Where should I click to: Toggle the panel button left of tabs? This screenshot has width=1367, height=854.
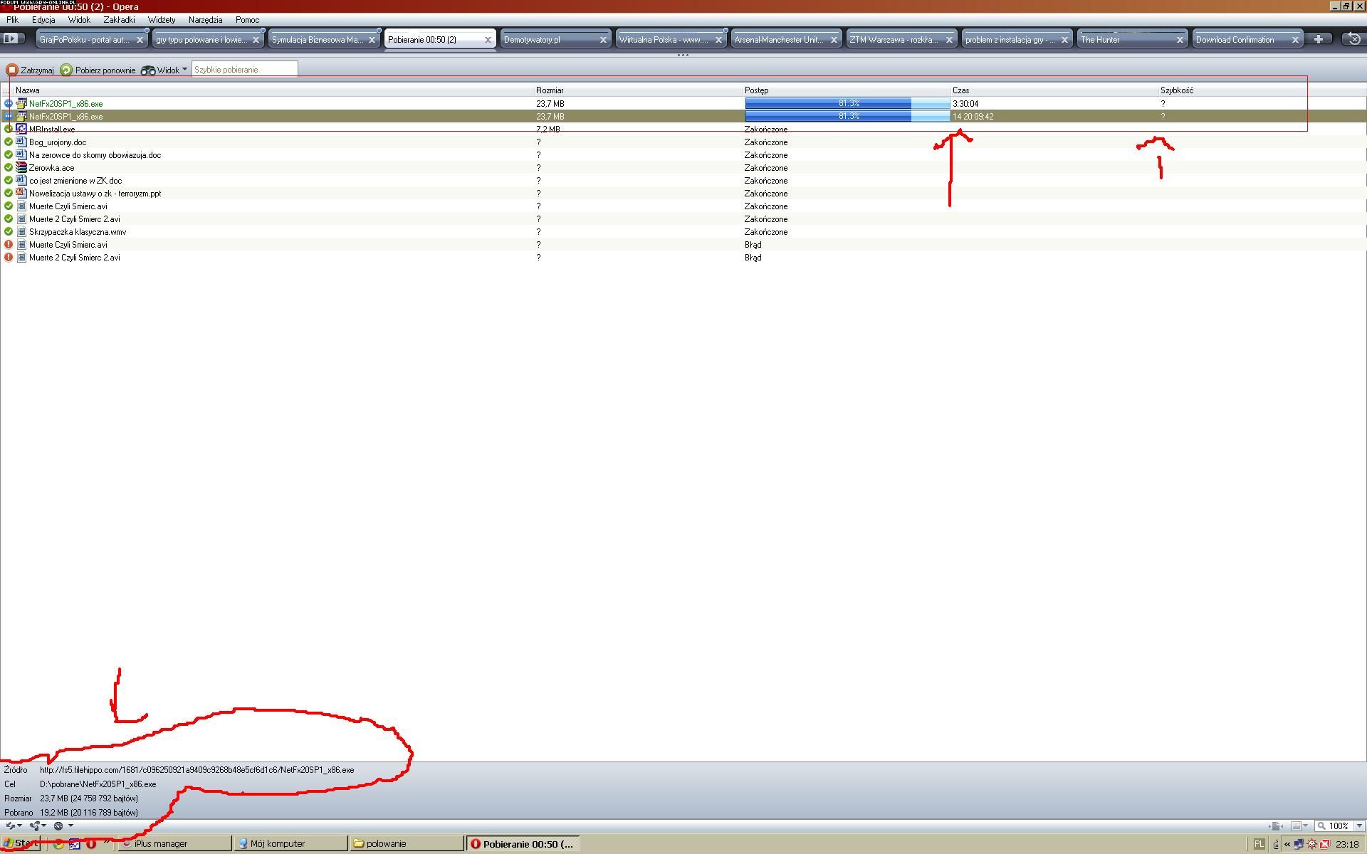[x=11, y=39]
